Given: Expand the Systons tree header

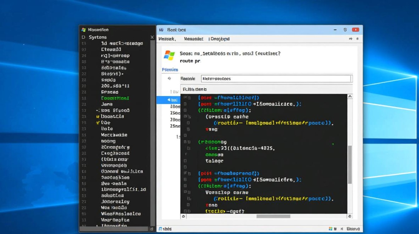Looking at the screenshot, I should [83, 37].
